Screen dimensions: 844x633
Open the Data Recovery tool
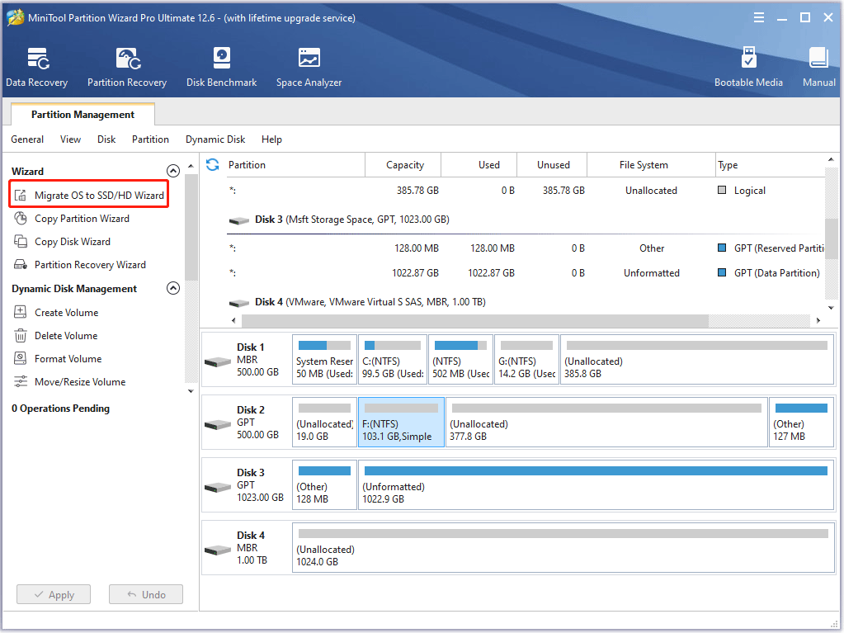[x=36, y=67]
